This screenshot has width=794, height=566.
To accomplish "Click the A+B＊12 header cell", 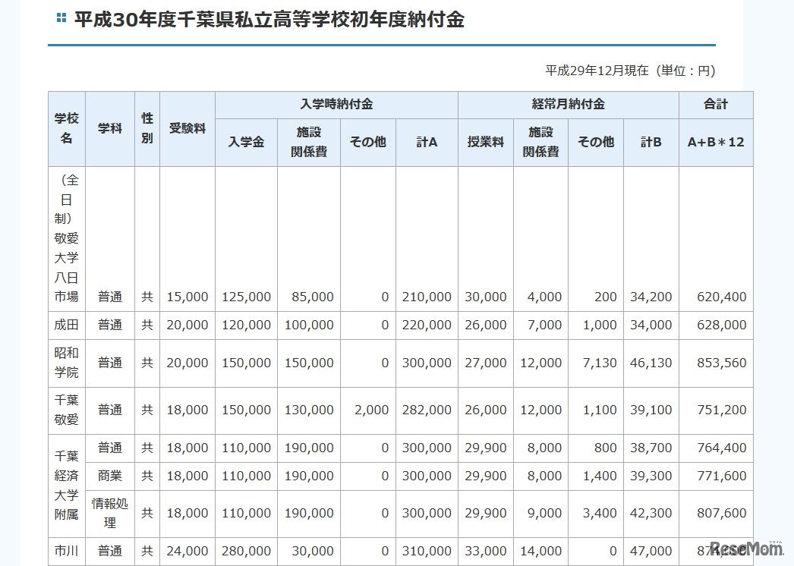I will point(716,143).
